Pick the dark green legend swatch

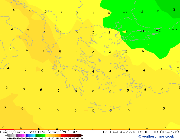[x=36, y=135]
